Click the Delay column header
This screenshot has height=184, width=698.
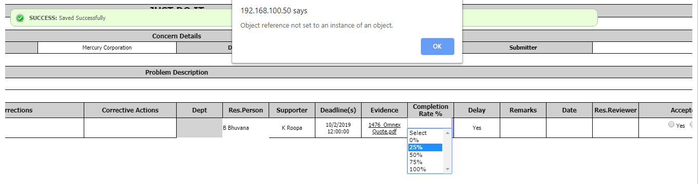477,110
